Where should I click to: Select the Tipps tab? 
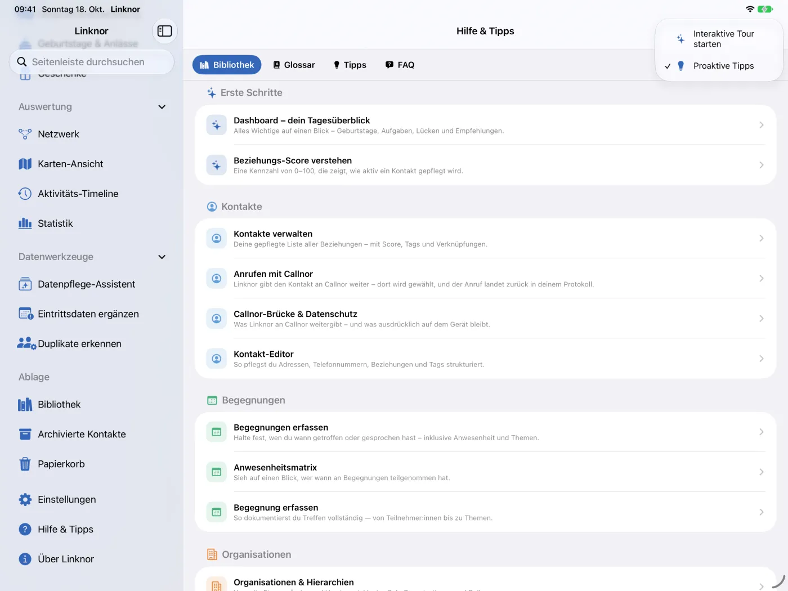pyautogui.click(x=350, y=65)
